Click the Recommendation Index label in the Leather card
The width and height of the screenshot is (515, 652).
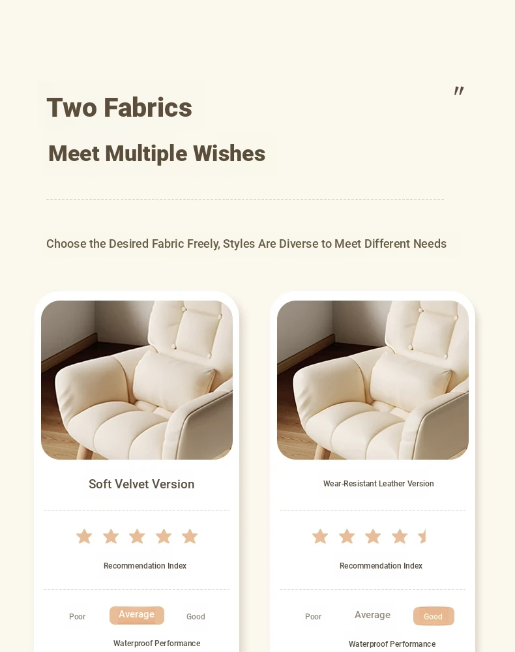click(x=381, y=565)
